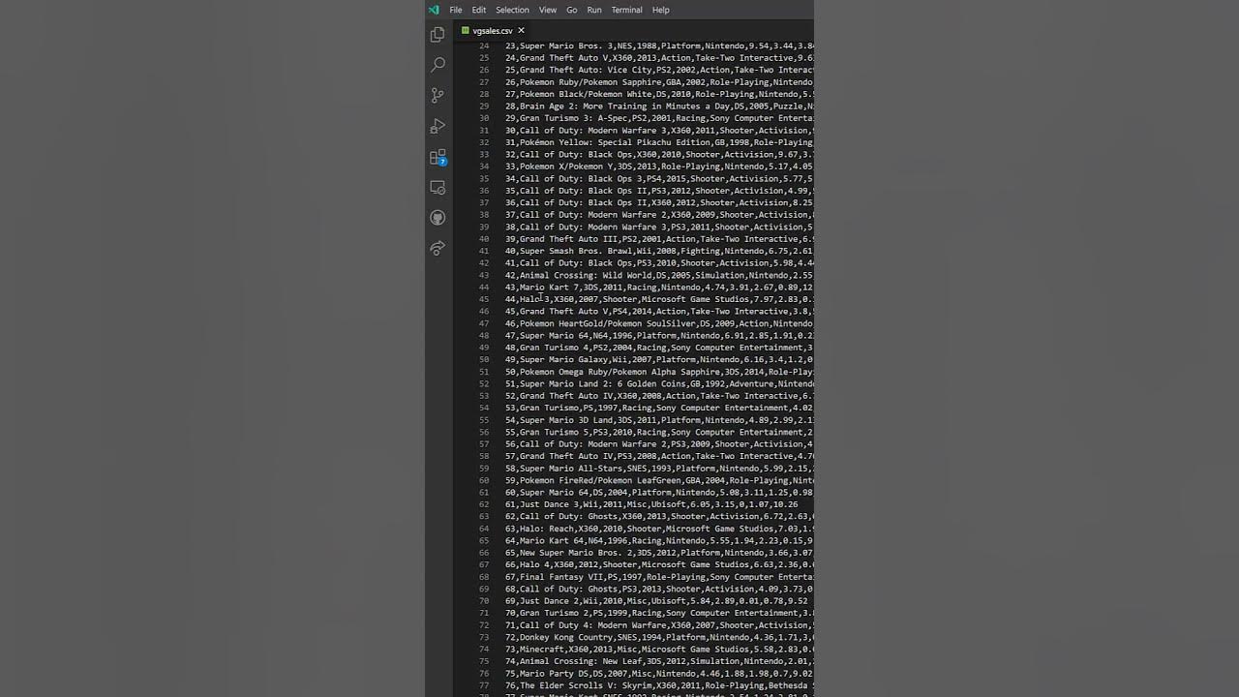Open the GitHub view icon
1239x697 pixels.
[438, 218]
